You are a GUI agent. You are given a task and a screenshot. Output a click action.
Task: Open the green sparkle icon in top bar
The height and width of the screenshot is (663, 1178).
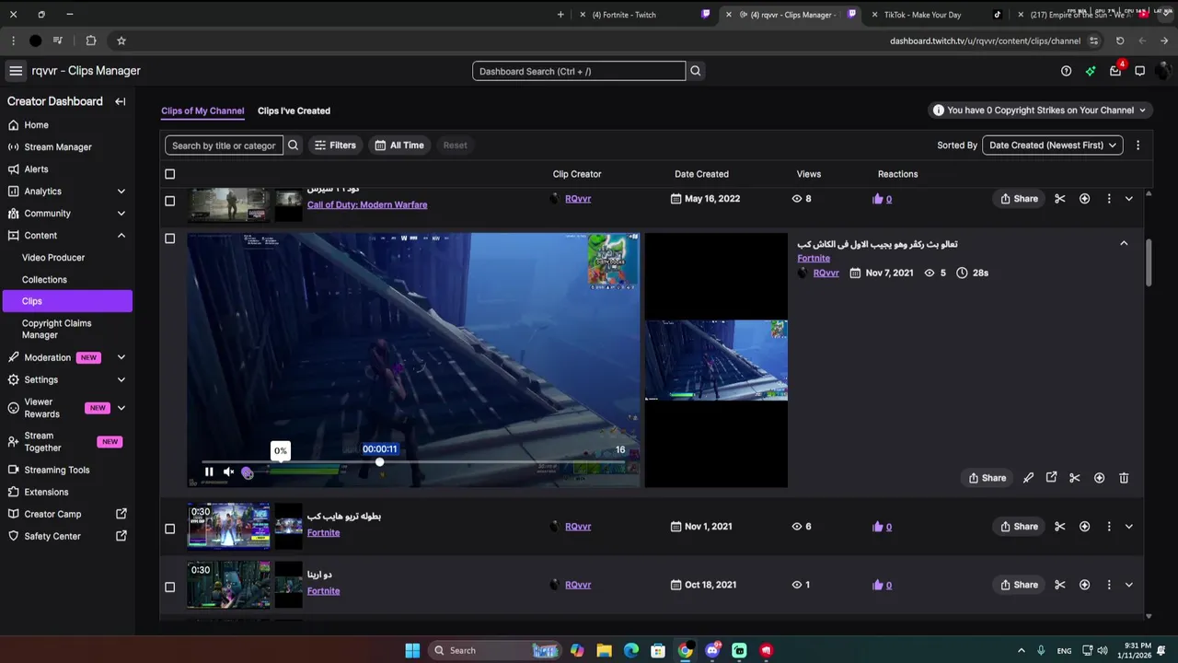click(x=1091, y=71)
